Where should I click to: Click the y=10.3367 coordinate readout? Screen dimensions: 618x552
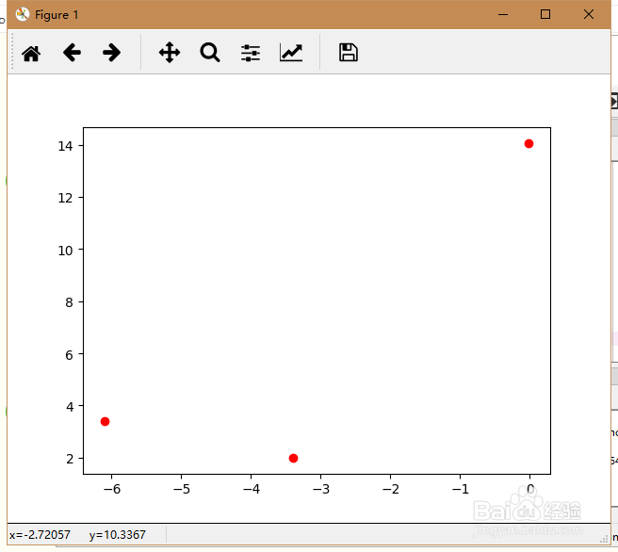point(118,535)
